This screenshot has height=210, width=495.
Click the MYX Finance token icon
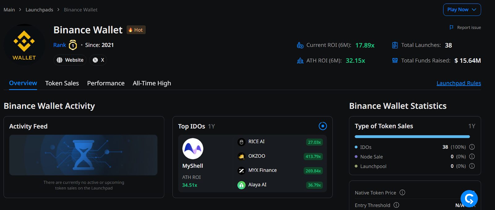click(241, 170)
